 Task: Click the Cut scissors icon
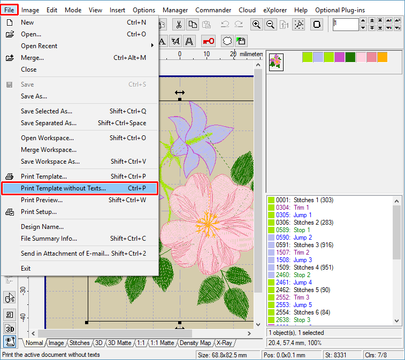179,25
